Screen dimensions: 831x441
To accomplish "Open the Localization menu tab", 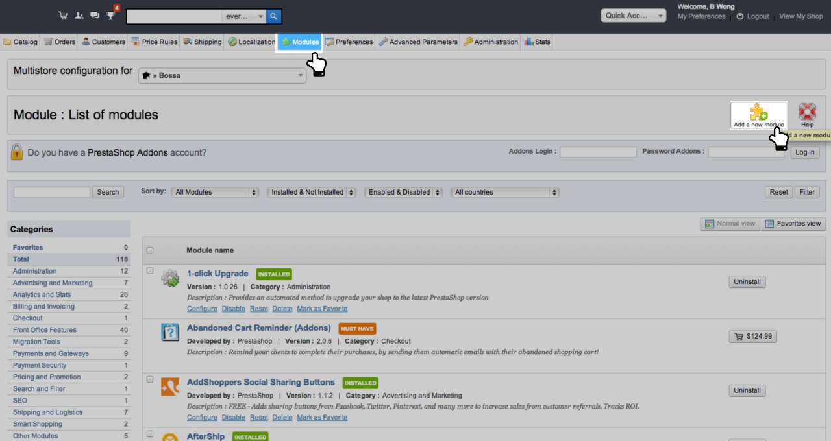I will (x=251, y=42).
